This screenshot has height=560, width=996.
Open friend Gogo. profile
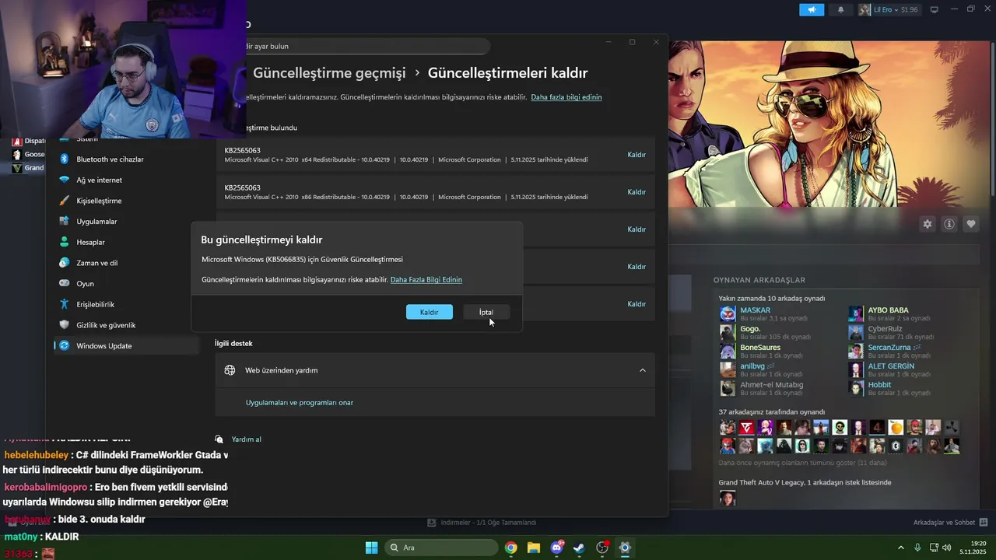750,329
